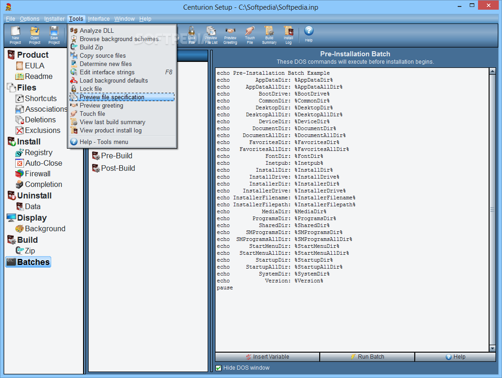Choose Preview greeting from Tools menu

(x=122, y=105)
